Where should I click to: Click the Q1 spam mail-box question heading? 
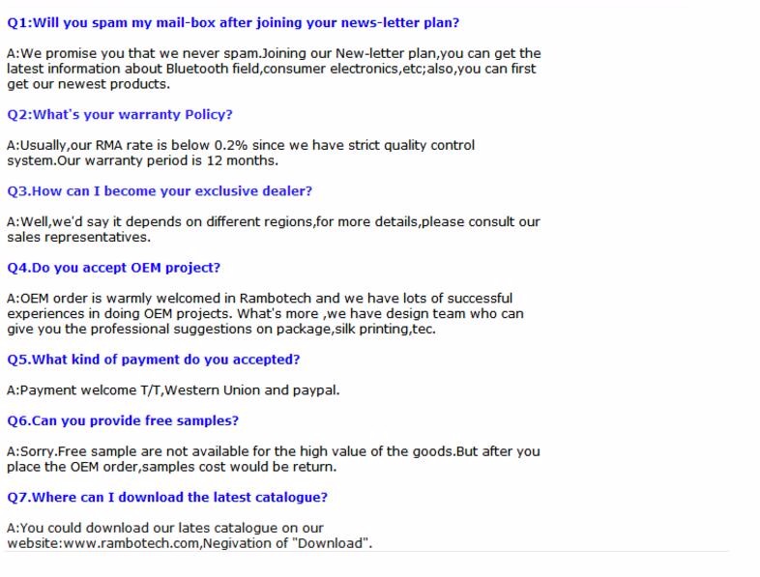pyautogui.click(x=233, y=22)
